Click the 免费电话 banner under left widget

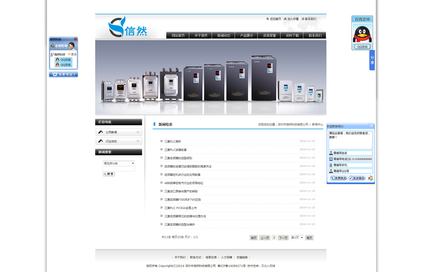tap(64, 74)
